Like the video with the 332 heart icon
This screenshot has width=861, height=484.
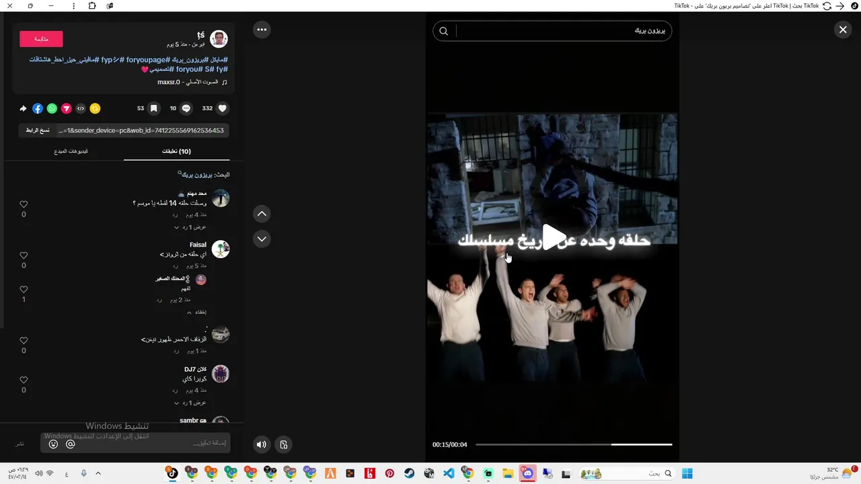point(223,108)
